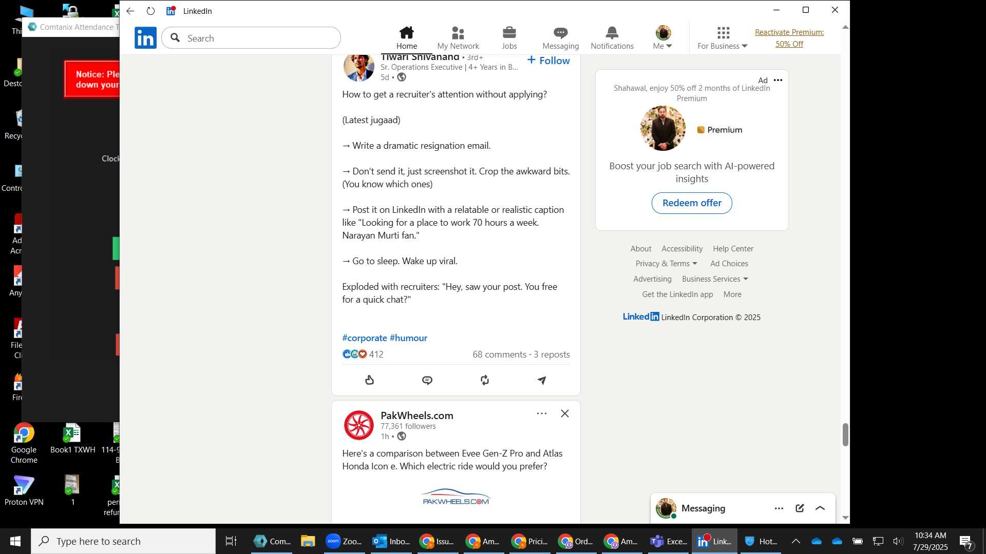Viewport: 986px width, 554px height.
Task: Click the More footer link
Action: coord(732,294)
